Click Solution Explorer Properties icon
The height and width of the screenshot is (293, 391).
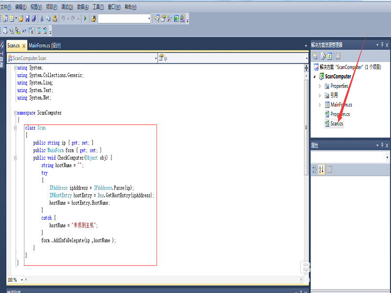[x=315, y=56]
